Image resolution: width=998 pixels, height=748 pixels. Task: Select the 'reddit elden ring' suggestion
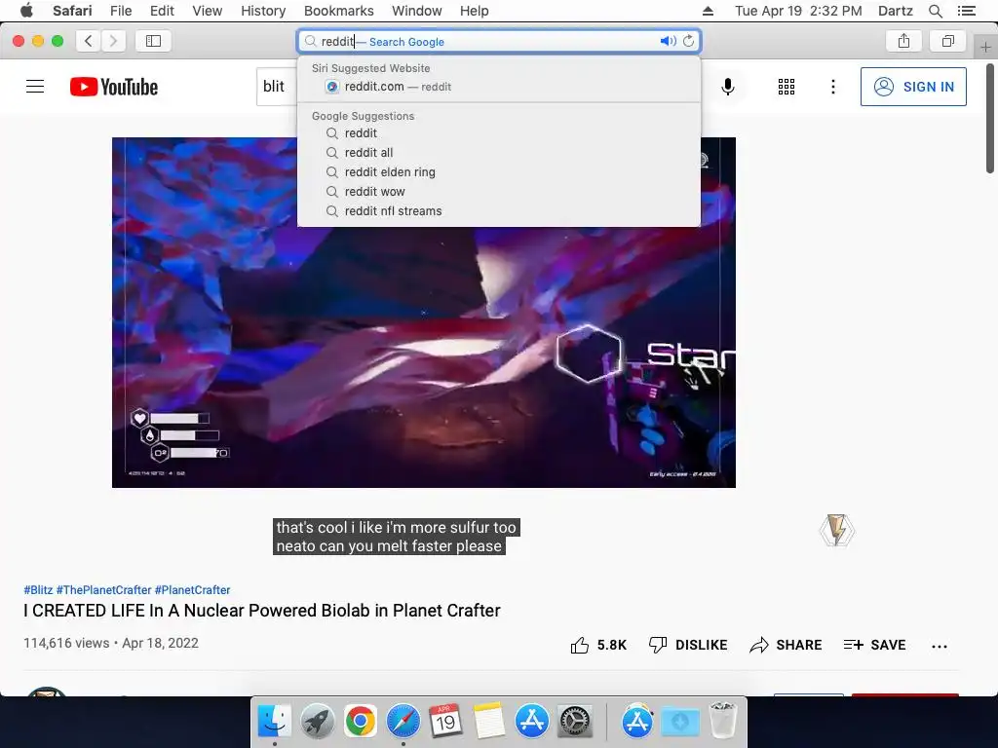499,171
